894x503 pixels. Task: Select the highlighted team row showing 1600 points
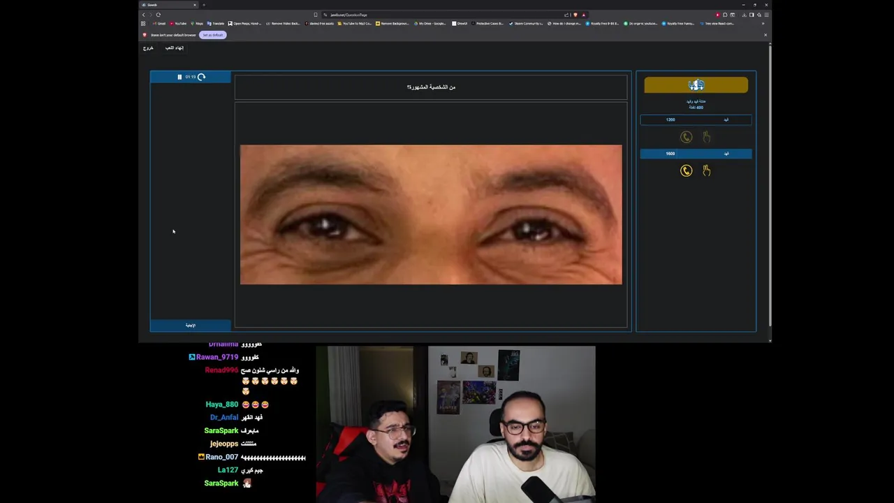[x=696, y=154]
